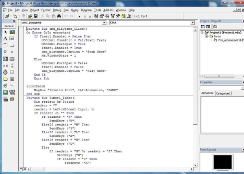This screenshot has width=244, height=174.
Task: Select the CheckBox control in the toolbox
Action: (5, 52)
